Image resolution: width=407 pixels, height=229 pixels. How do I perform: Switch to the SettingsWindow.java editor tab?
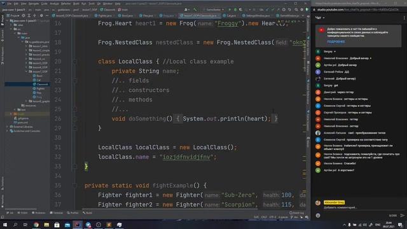click(x=257, y=15)
